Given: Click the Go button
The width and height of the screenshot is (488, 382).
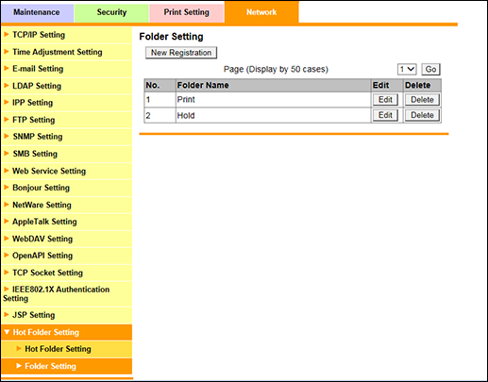Looking at the screenshot, I should coord(430,69).
